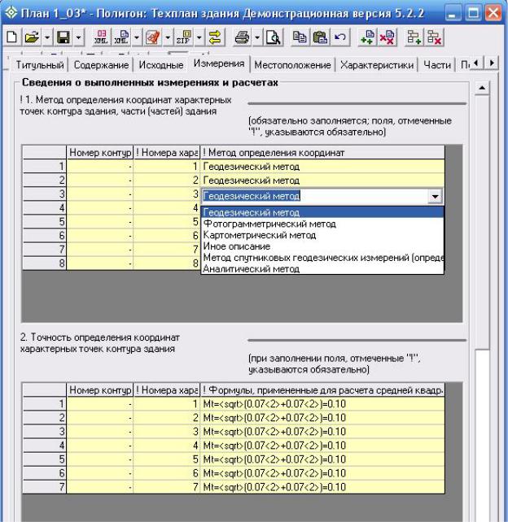Open print preview with the magnifier page icon
508x522 pixels.
point(273,37)
